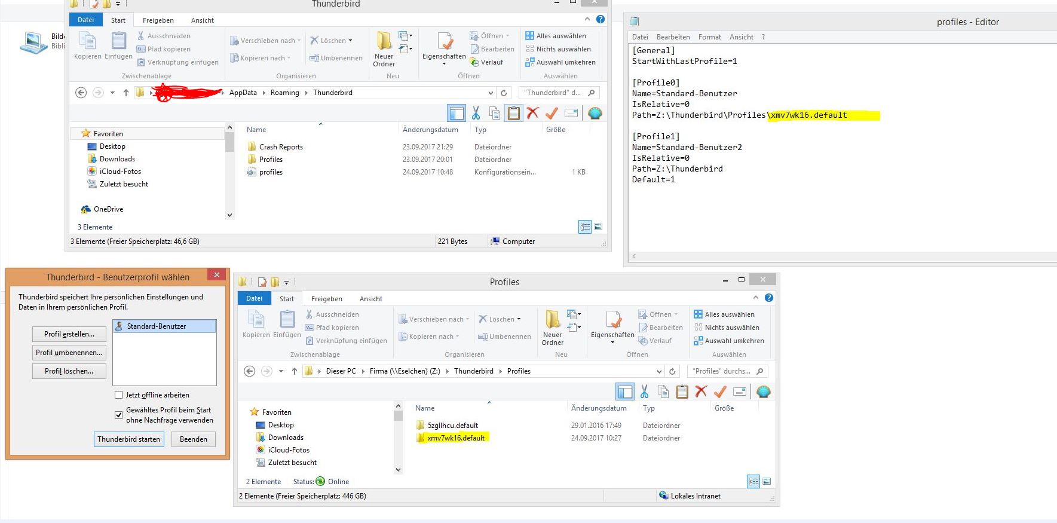The image size is (1057, 523).
Task: Open help in the Thunderbird Explorer ribbon
Action: pyautogui.click(x=601, y=19)
